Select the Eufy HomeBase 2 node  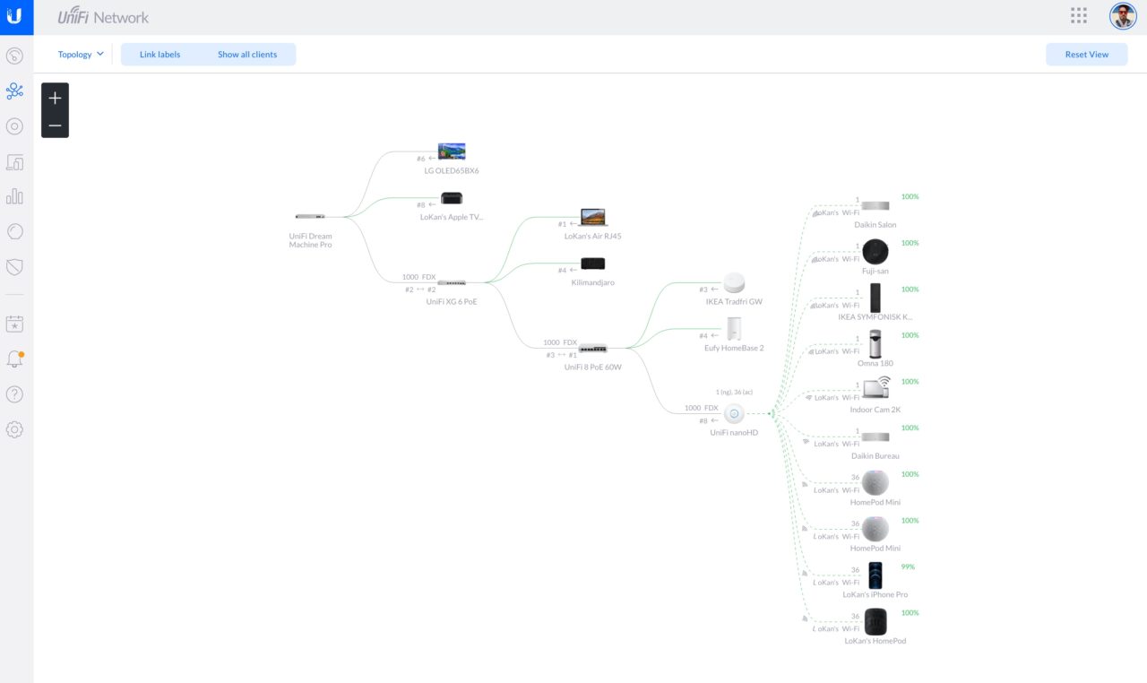(x=734, y=329)
